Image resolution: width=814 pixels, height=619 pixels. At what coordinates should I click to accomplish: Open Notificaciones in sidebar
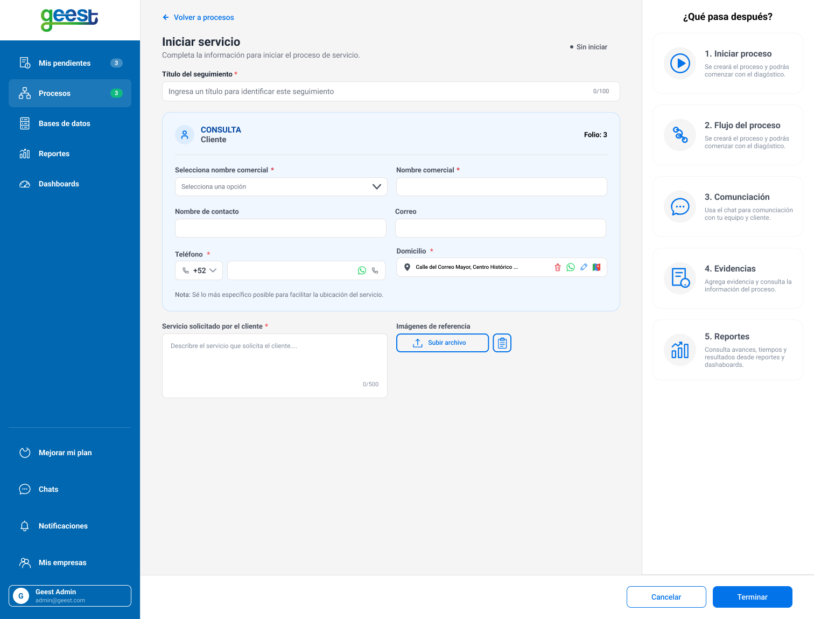70,526
